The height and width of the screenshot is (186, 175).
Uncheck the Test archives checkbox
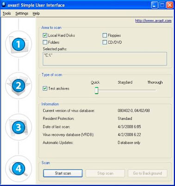[x=45, y=88]
